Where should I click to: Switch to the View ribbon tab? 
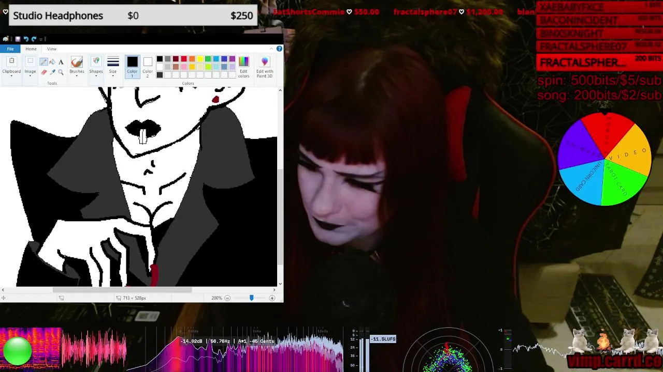[52, 49]
